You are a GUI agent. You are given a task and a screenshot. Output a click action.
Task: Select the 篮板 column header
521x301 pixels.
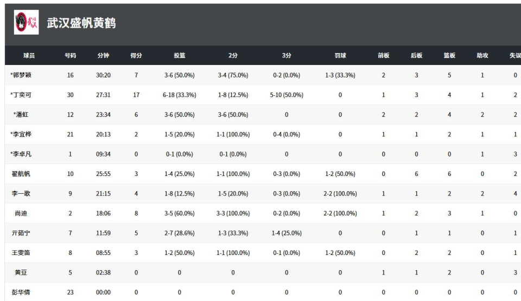(449, 55)
